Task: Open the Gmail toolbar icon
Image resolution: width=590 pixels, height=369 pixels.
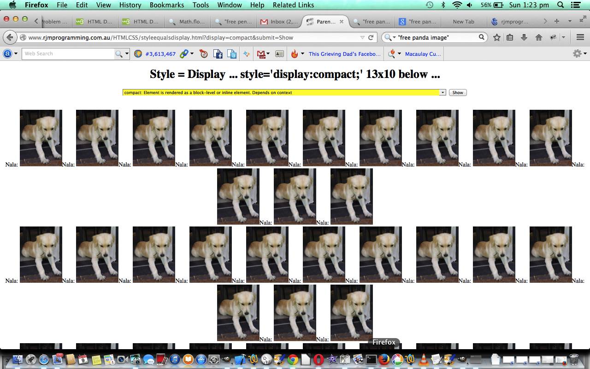Action: click(261, 54)
